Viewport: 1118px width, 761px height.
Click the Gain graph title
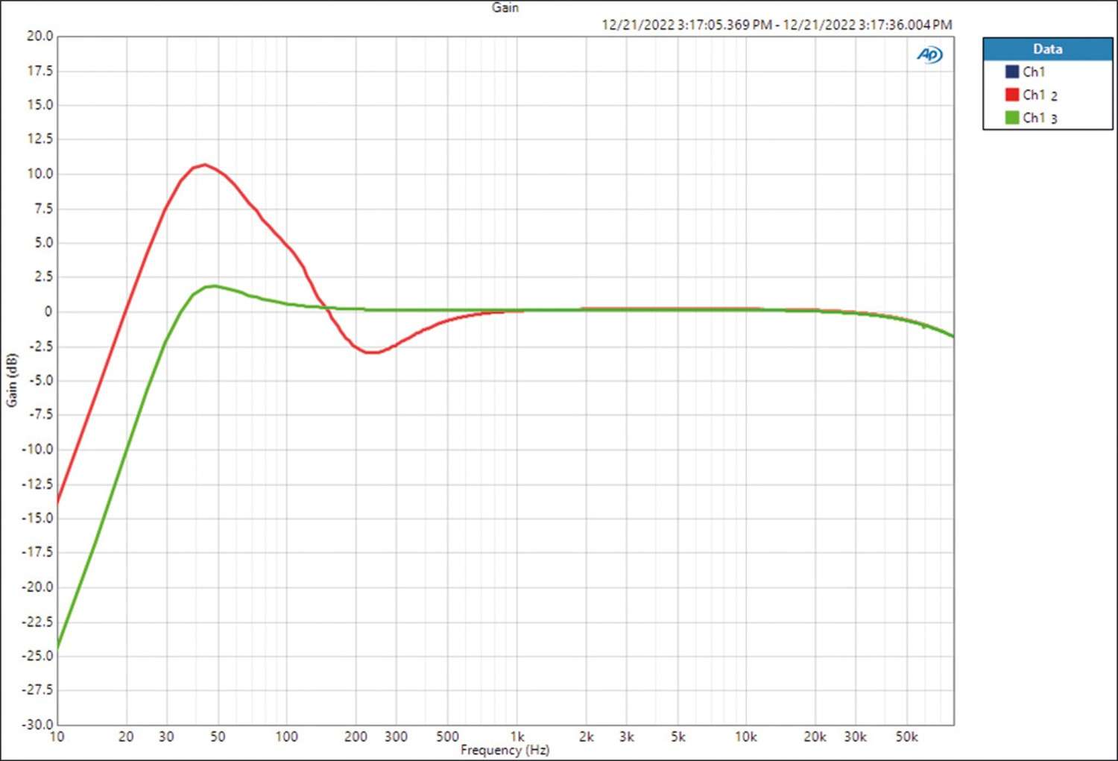tap(505, 7)
